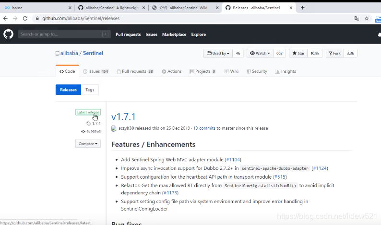
Task: Click the 46 used-by count
Action: (238, 53)
